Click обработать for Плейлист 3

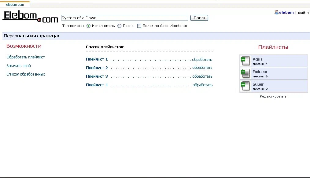(x=202, y=76)
